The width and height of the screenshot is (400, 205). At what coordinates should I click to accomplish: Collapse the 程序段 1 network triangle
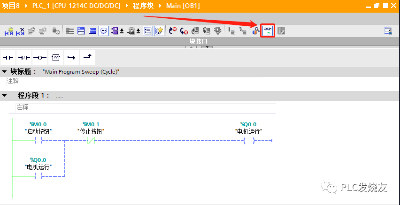coord(4,96)
